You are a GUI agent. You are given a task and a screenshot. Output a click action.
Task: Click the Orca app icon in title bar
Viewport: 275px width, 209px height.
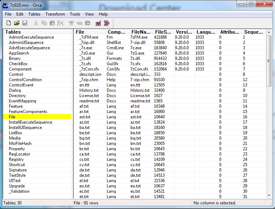click(5, 5)
